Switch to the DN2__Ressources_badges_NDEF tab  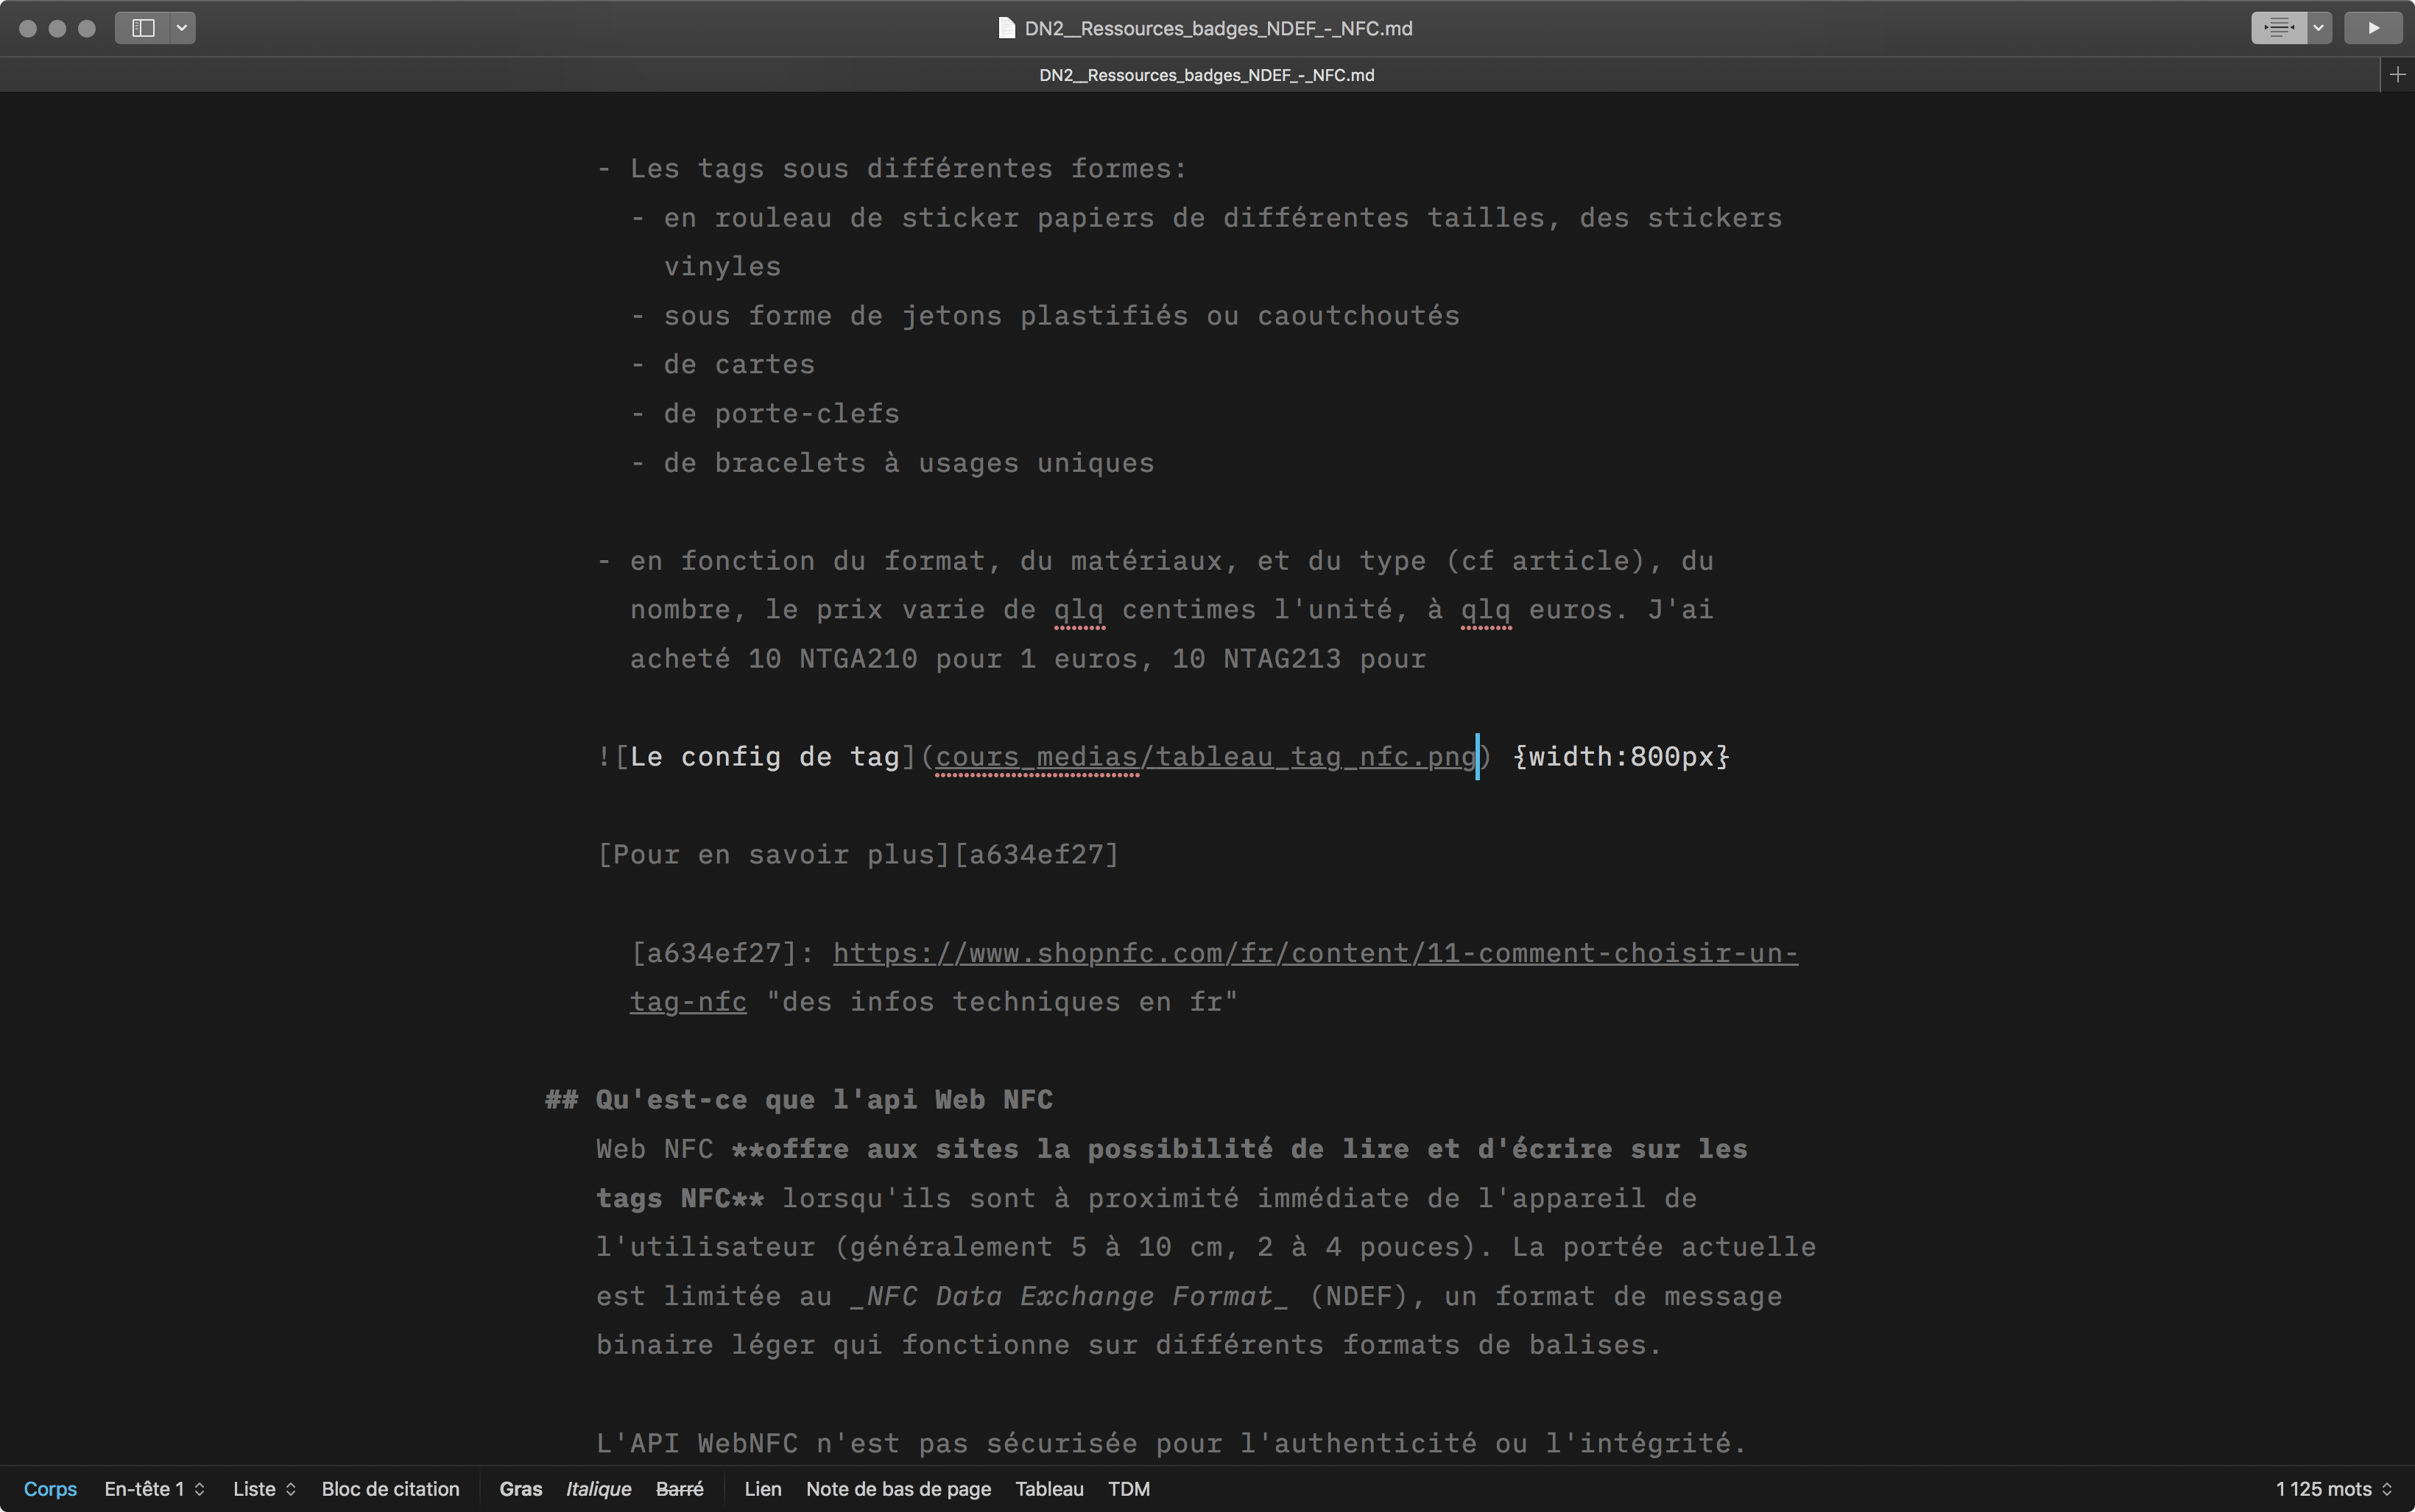point(1206,74)
